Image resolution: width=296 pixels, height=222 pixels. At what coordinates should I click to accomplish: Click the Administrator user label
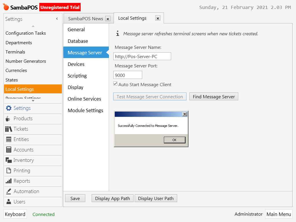pyautogui.click(x=248, y=214)
